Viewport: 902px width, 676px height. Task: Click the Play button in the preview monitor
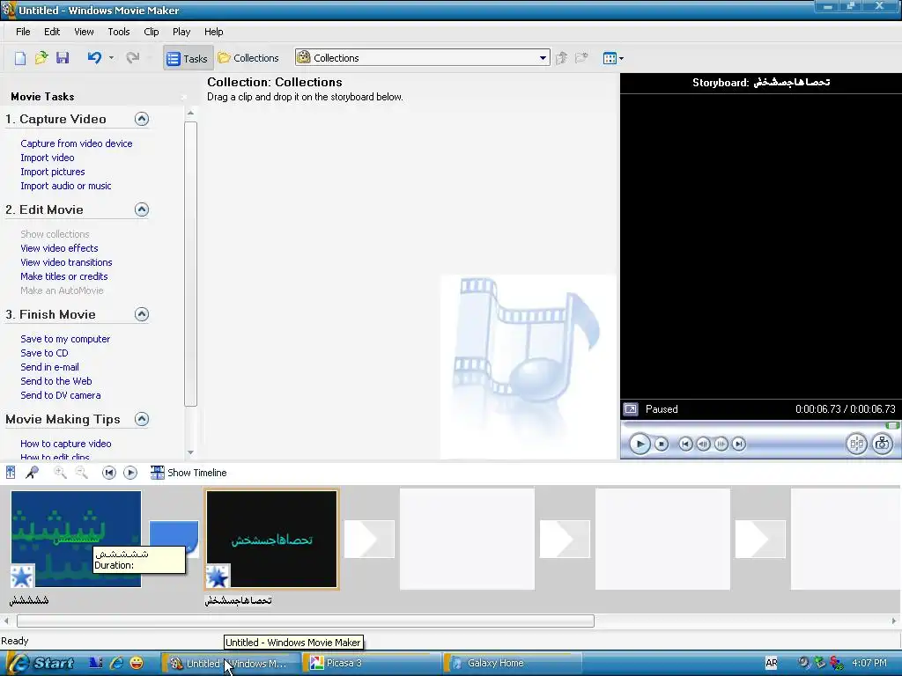pyautogui.click(x=640, y=444)
